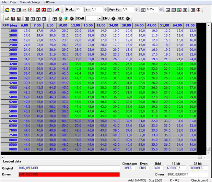
Task: Toggle the EMU round button
Action: (x=113, y=18)
